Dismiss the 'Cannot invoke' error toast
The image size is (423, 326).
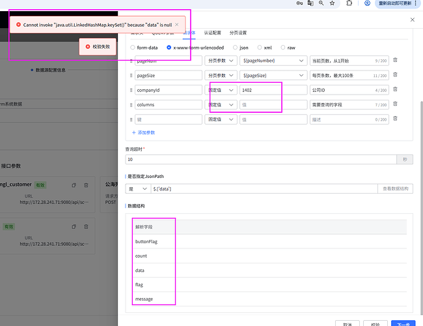[x=177, y=25]
